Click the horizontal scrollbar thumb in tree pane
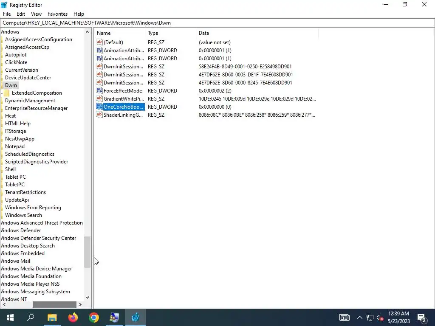This screenshot has width=435, height=326. pos(54,304)
